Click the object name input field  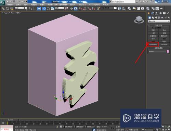[x=157, y=51]
